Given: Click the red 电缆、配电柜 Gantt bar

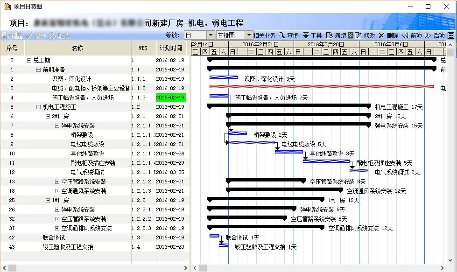Looking at the screenshot, I should [321, 86].
